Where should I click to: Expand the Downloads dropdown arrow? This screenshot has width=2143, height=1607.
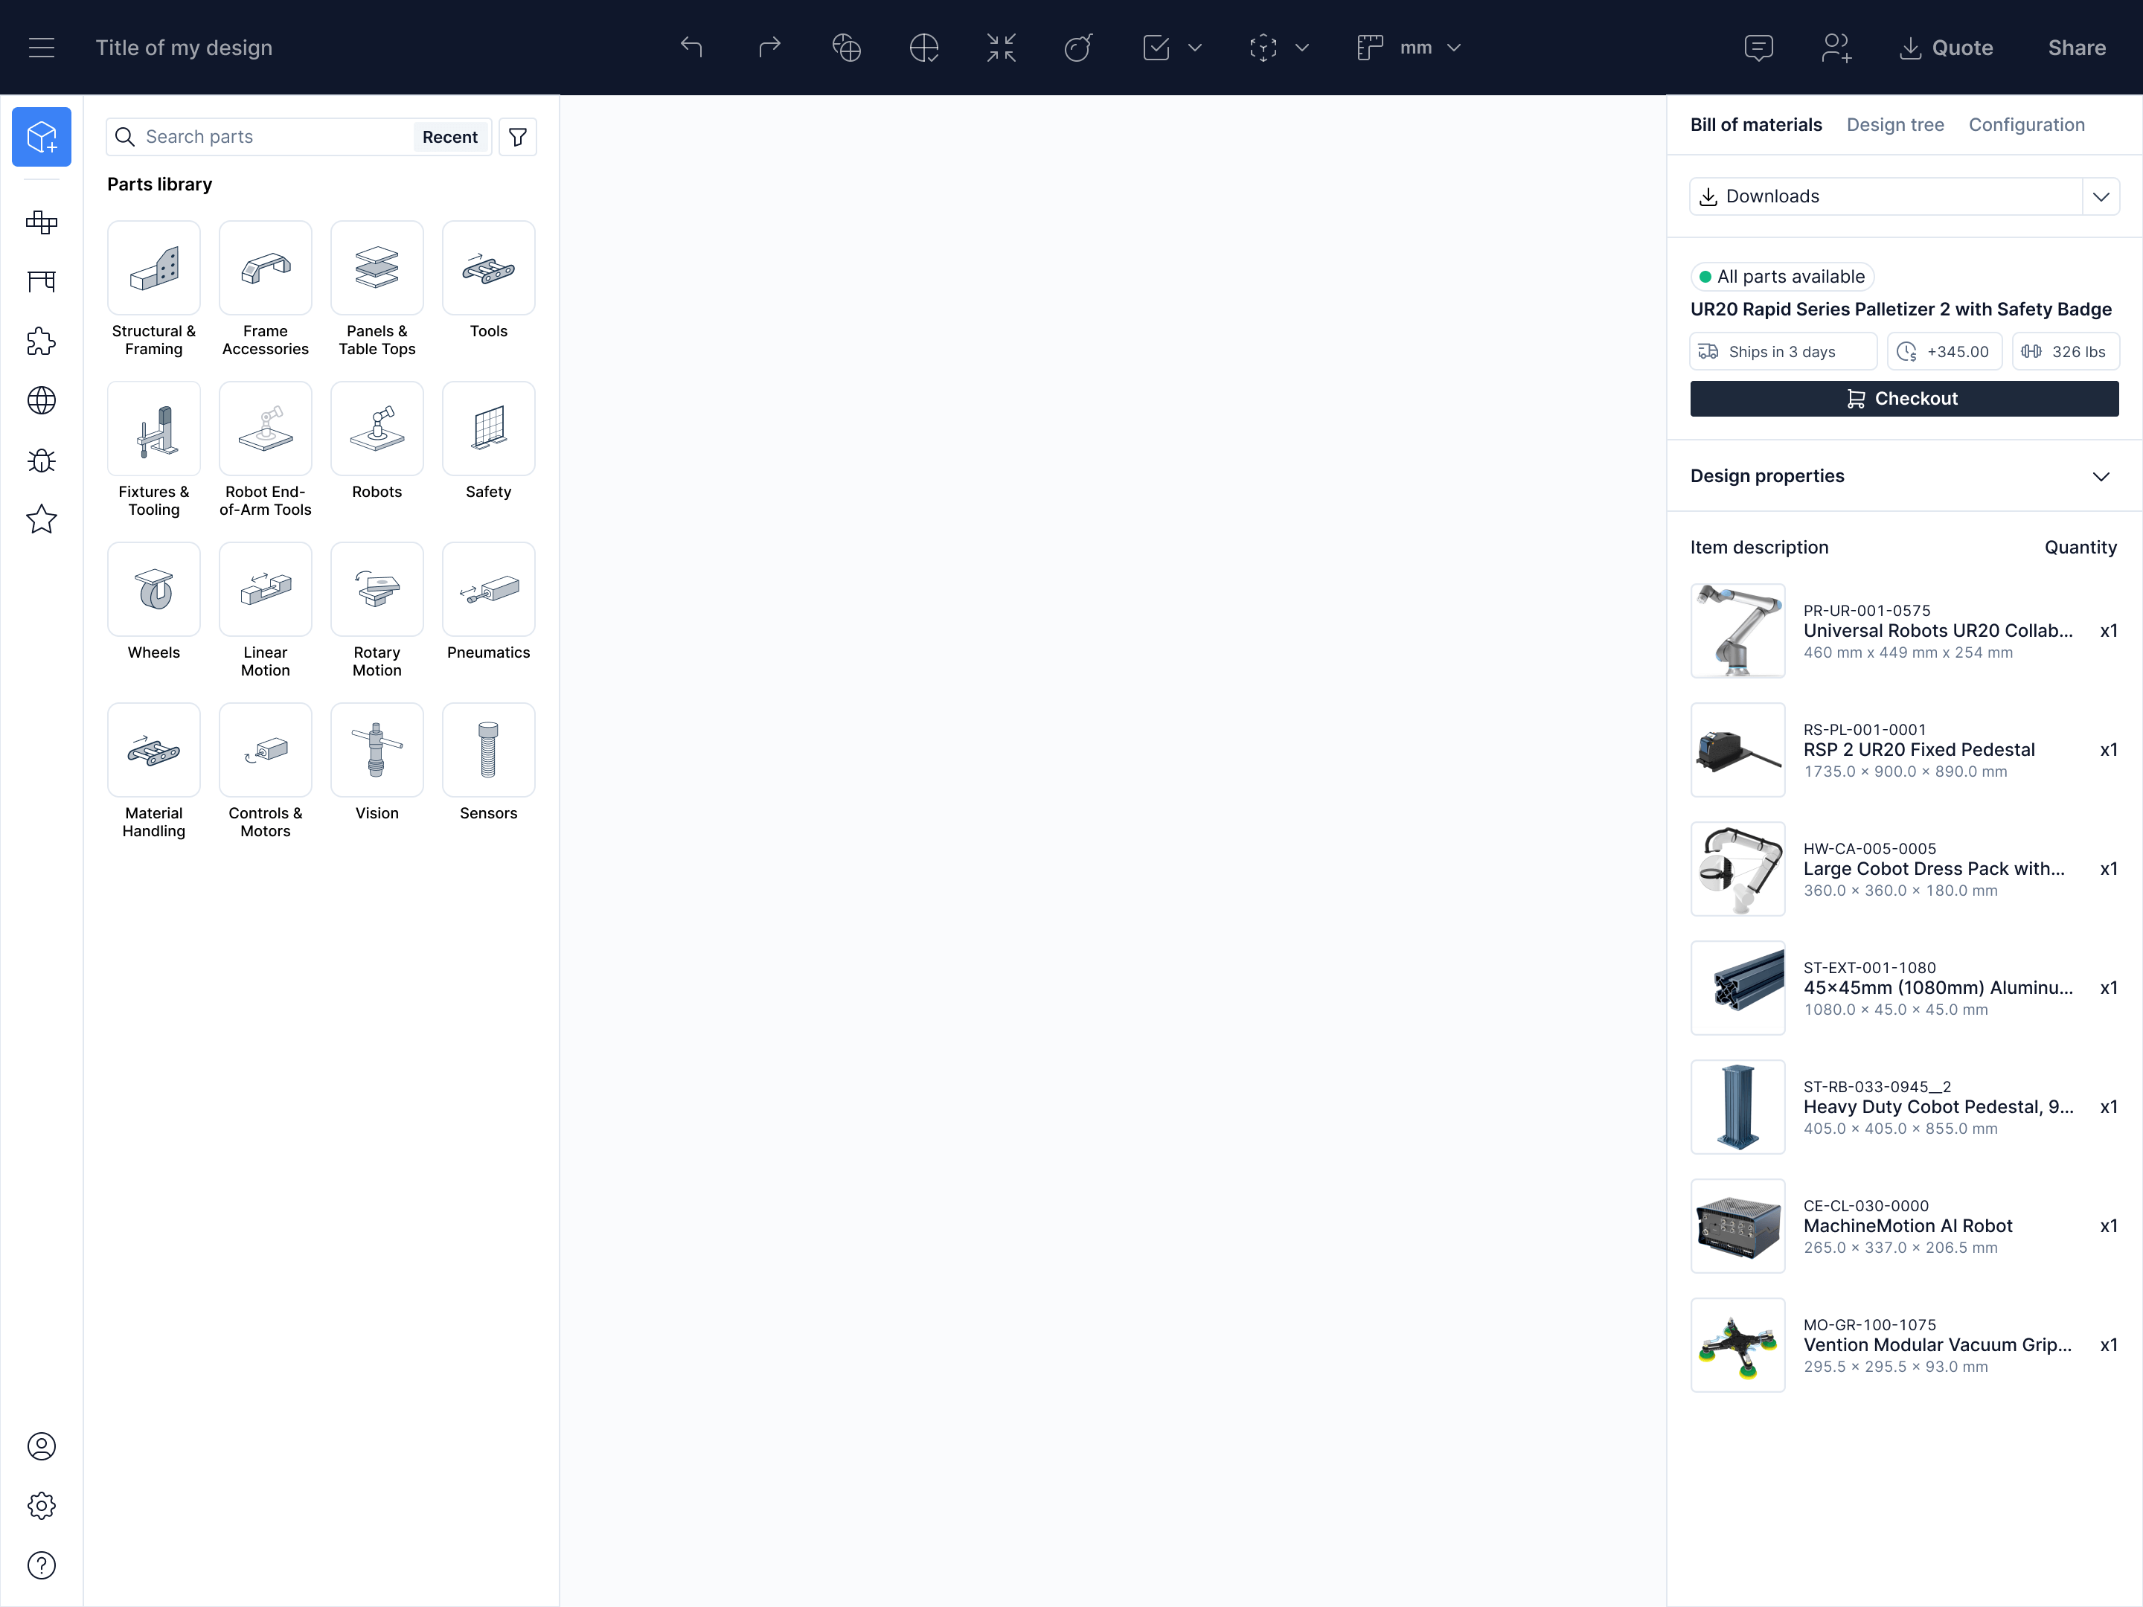2099,196
